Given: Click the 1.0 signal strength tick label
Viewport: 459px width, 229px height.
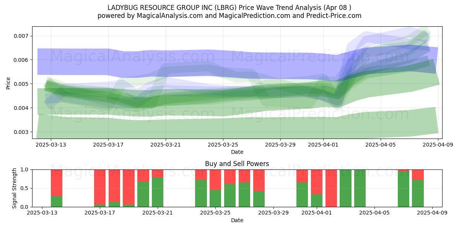Looking at the screenshot, I should coord(24,169).
